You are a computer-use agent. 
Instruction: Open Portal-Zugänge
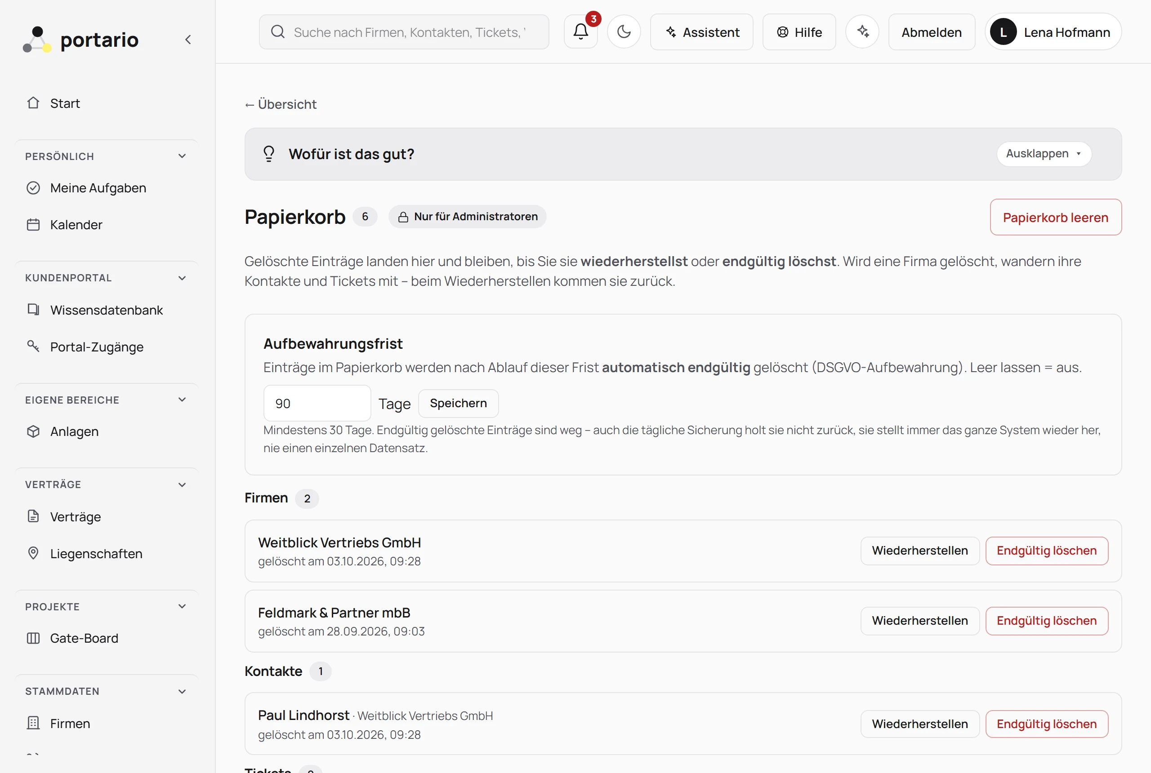coord(107,347)
